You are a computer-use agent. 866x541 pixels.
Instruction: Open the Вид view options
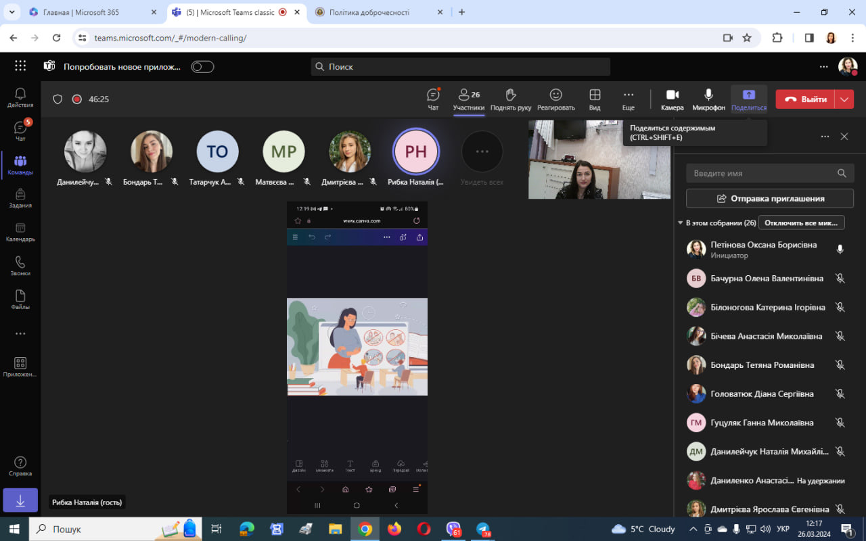(x=595, y=99)
